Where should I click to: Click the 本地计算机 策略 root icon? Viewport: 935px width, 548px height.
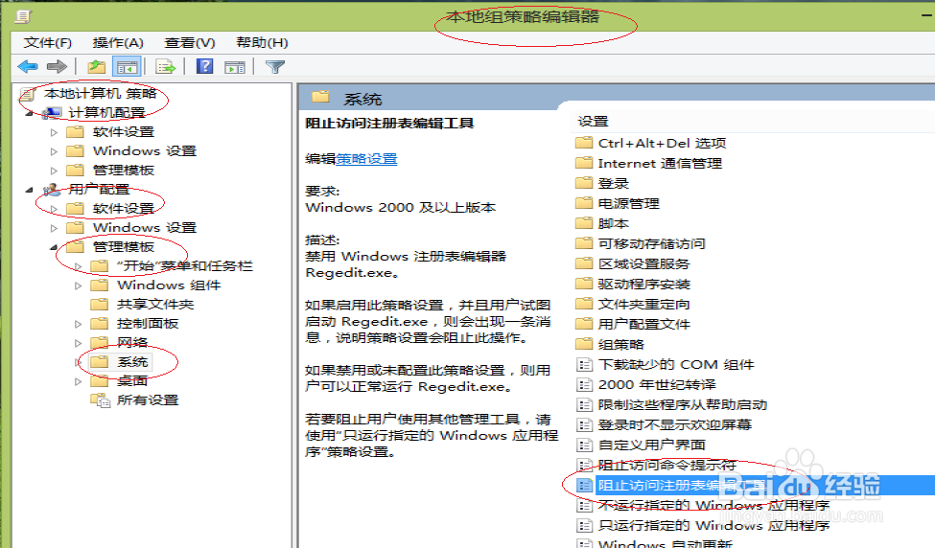28,94
